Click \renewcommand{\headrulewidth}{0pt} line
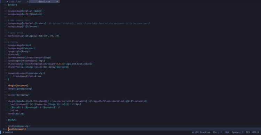Screen dimensions: 261x135 pos(30,58)
